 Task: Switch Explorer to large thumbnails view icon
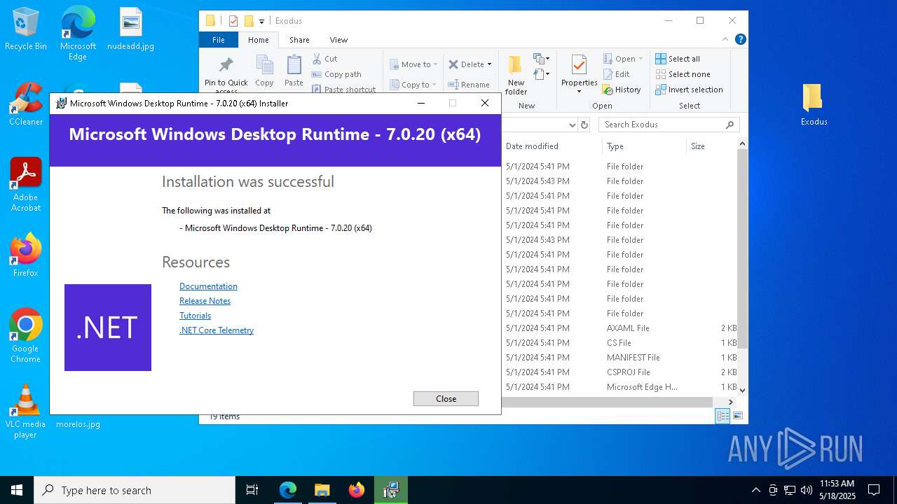point(737,416)
